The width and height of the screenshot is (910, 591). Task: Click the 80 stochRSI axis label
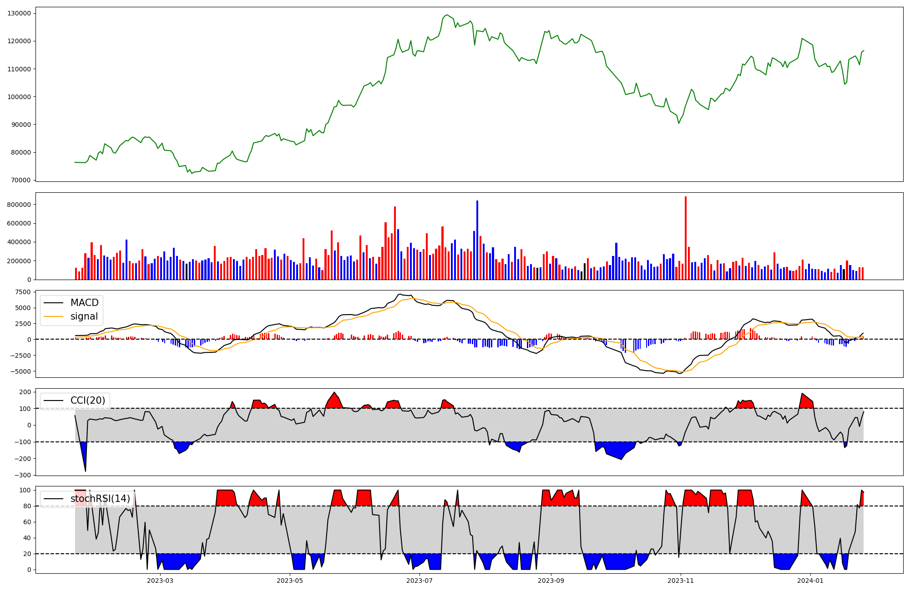pos(27,506)
